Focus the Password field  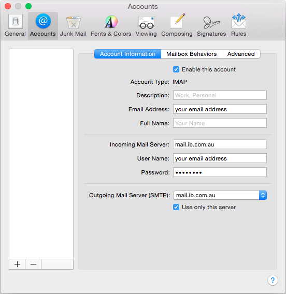click(x=220, y=172)
